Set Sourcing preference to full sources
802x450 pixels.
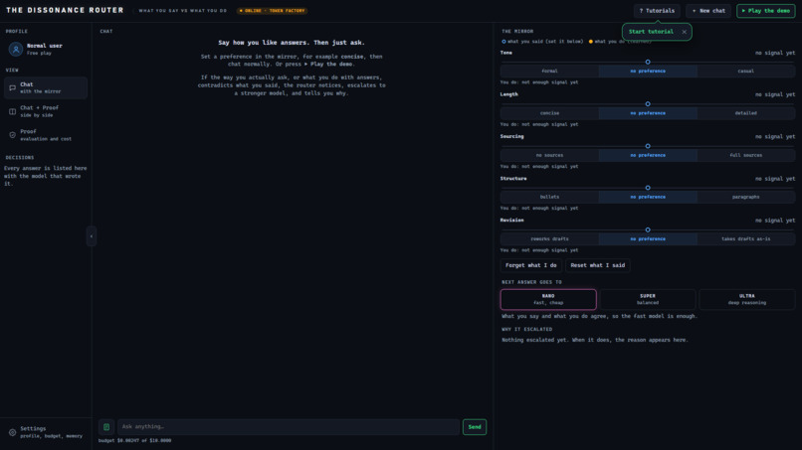(x=745, y=155)
